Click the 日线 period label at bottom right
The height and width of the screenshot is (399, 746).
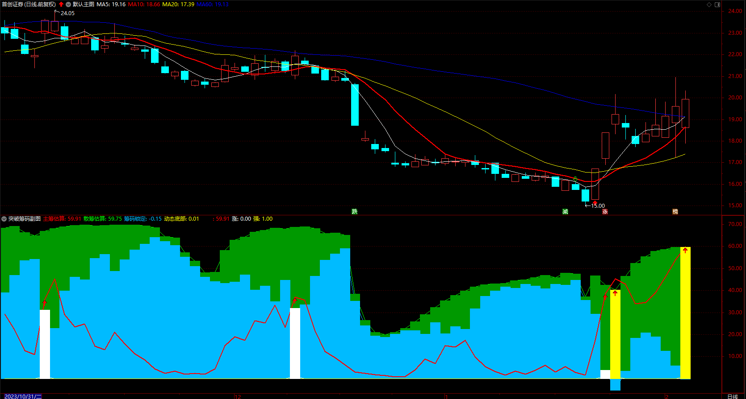click(733, 396)
